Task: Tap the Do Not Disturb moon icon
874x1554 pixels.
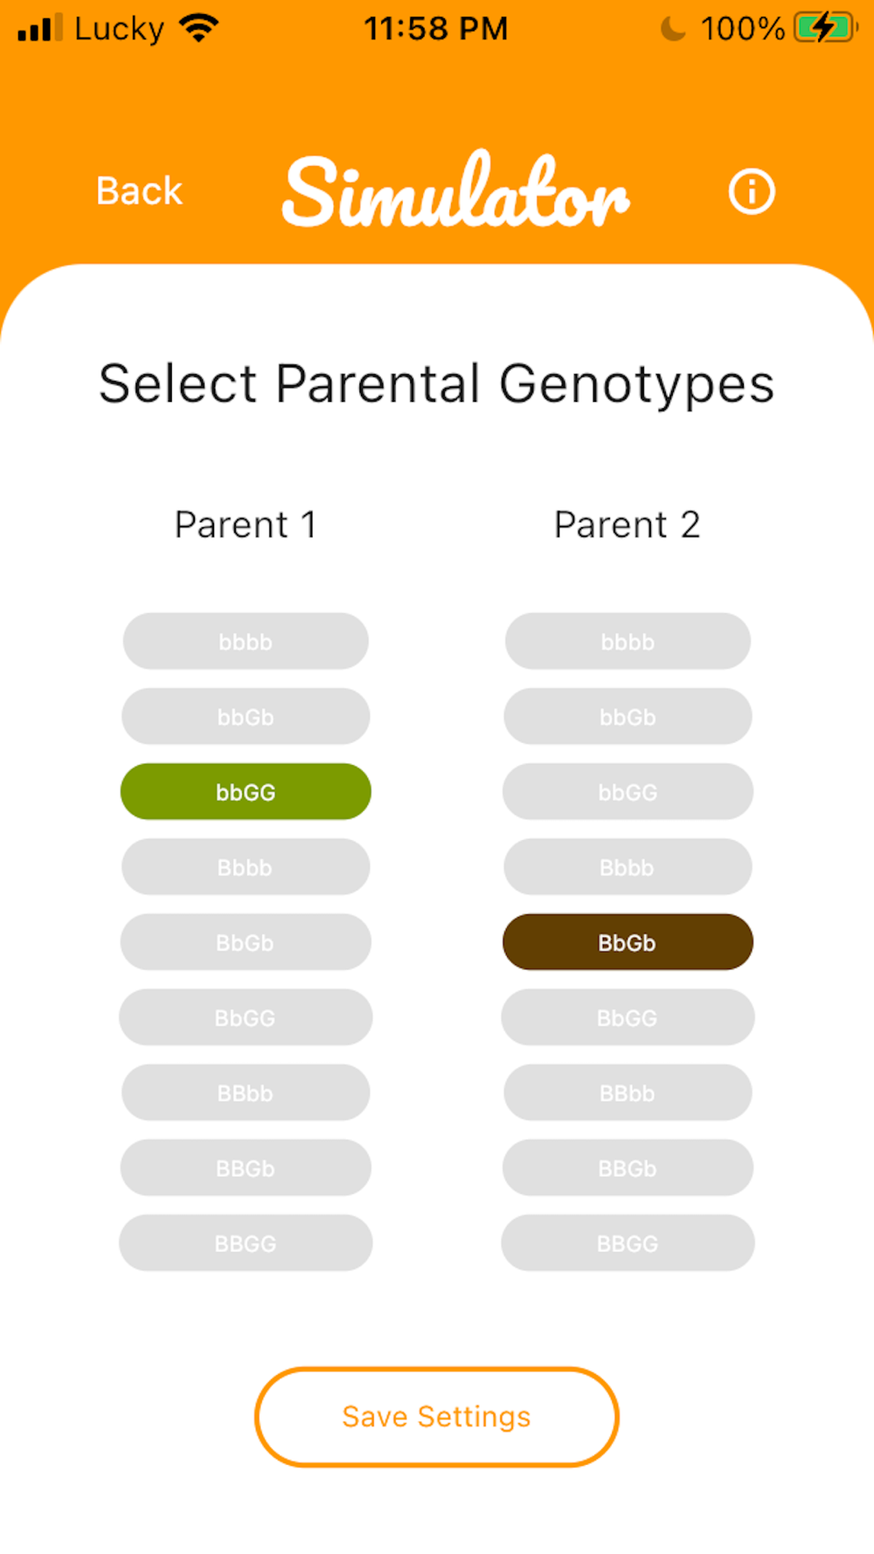Action: (672, 29)
